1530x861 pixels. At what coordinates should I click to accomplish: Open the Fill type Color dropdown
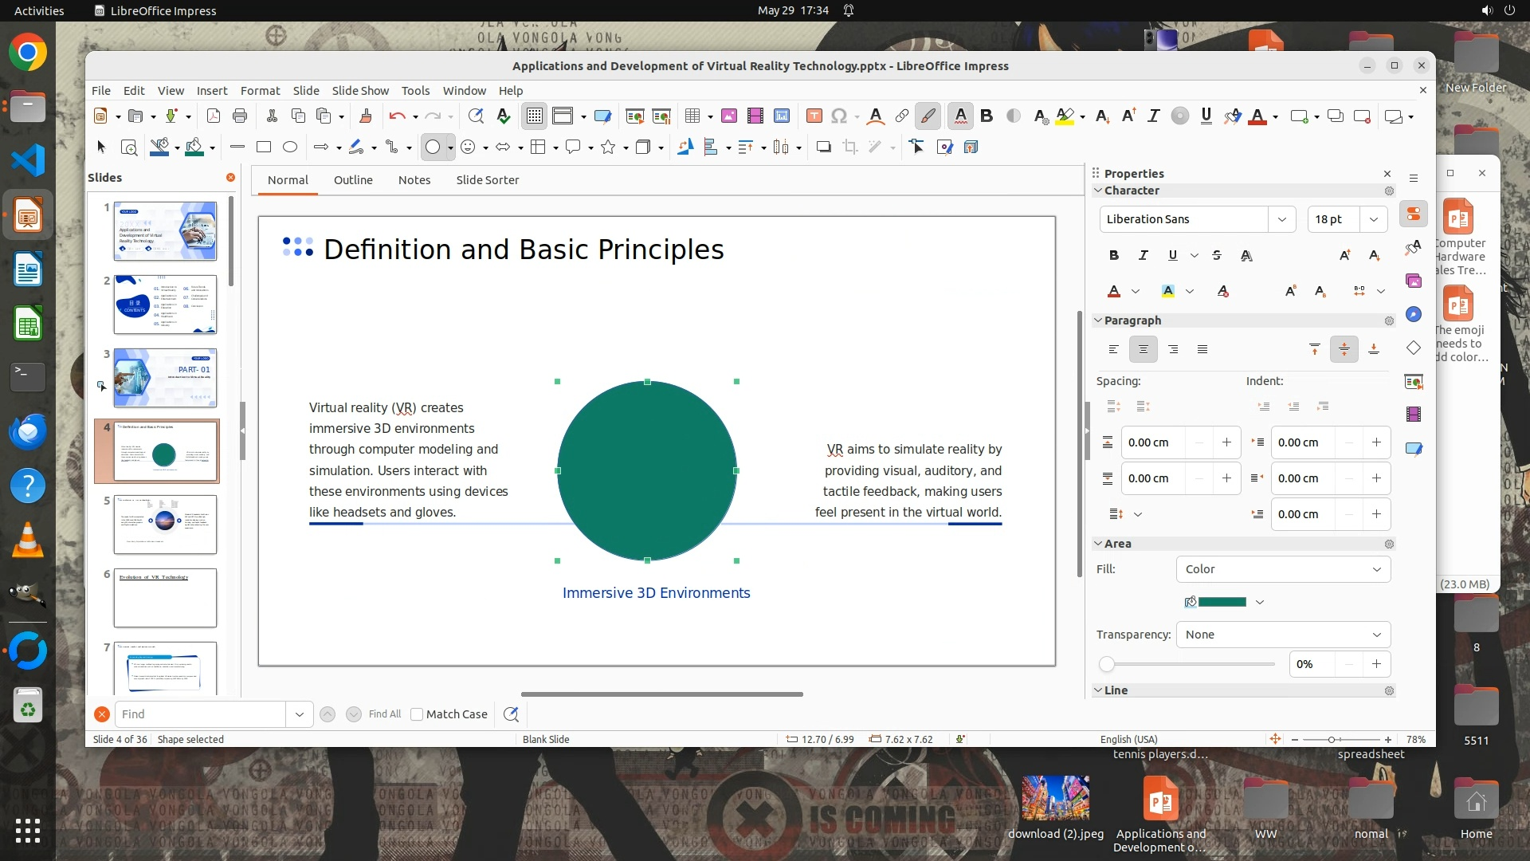(x=1283, y=569)
